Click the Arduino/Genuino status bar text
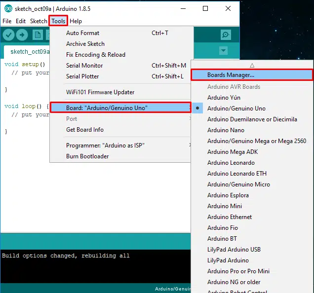This screenshot has width=314, height=293. (x=173, y=289)
